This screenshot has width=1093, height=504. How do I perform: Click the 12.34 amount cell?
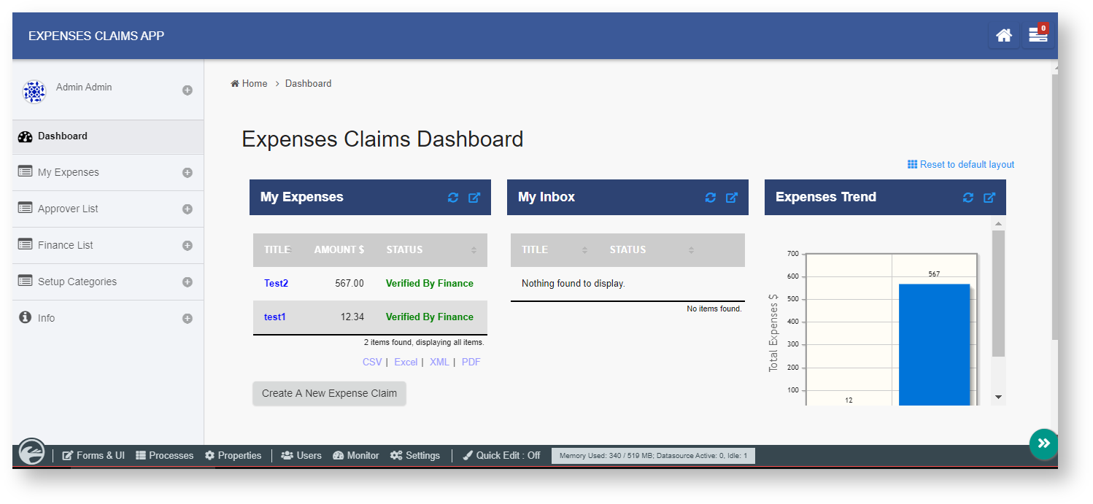coord(352,317)
